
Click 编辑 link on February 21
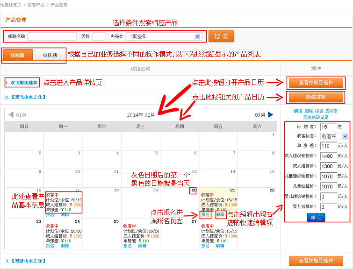click(x=220, y=214)
